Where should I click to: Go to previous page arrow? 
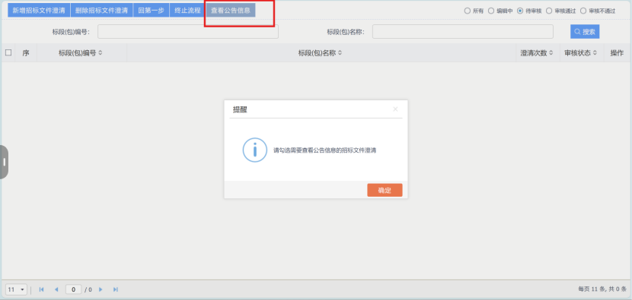coord(56,289)
